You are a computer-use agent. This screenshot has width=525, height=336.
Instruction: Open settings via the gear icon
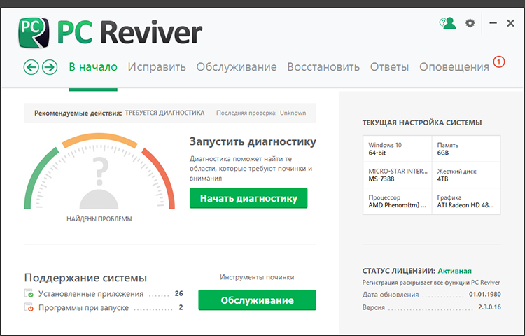[470, 23]
